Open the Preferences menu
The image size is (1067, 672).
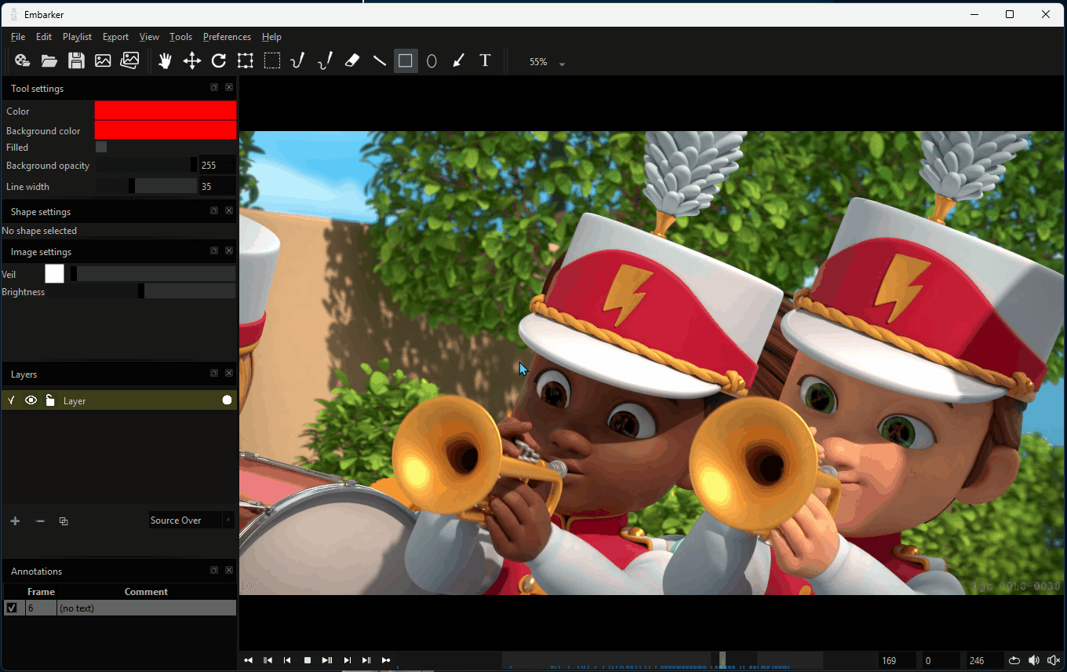point(227,37)
